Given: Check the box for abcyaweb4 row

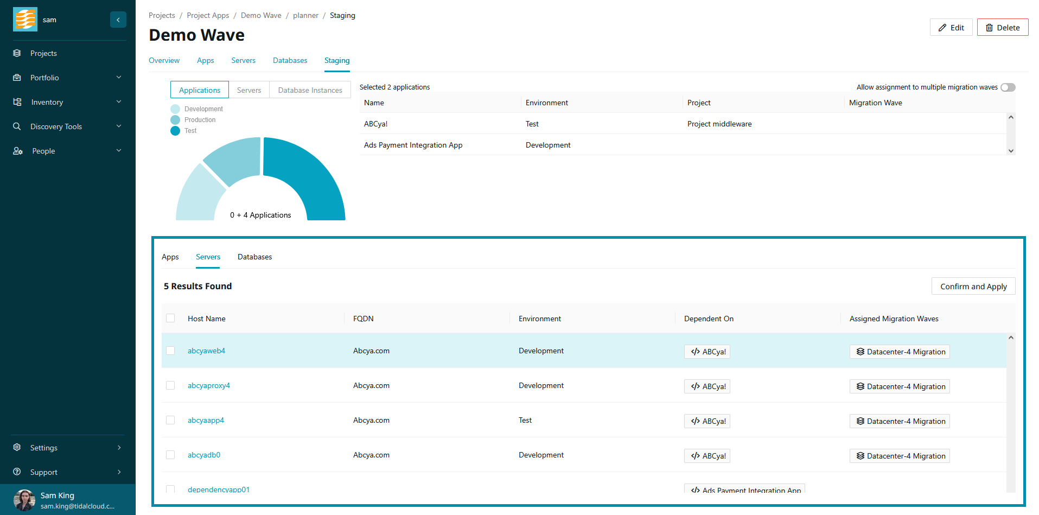Looking at the screenshot, I should tap(170, 351).
